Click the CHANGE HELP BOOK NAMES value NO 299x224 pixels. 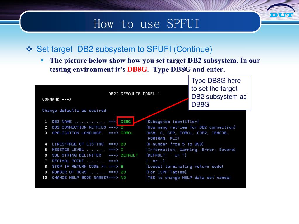pos(123,178)
